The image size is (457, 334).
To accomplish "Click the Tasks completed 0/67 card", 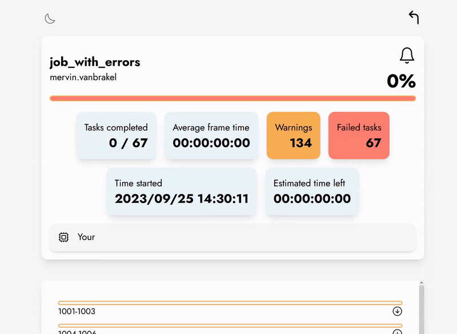I will [x=116, y=136].
